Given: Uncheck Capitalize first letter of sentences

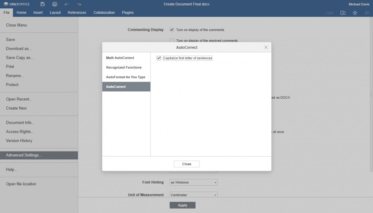Looking at the screenshot, I should click(159, 58).
